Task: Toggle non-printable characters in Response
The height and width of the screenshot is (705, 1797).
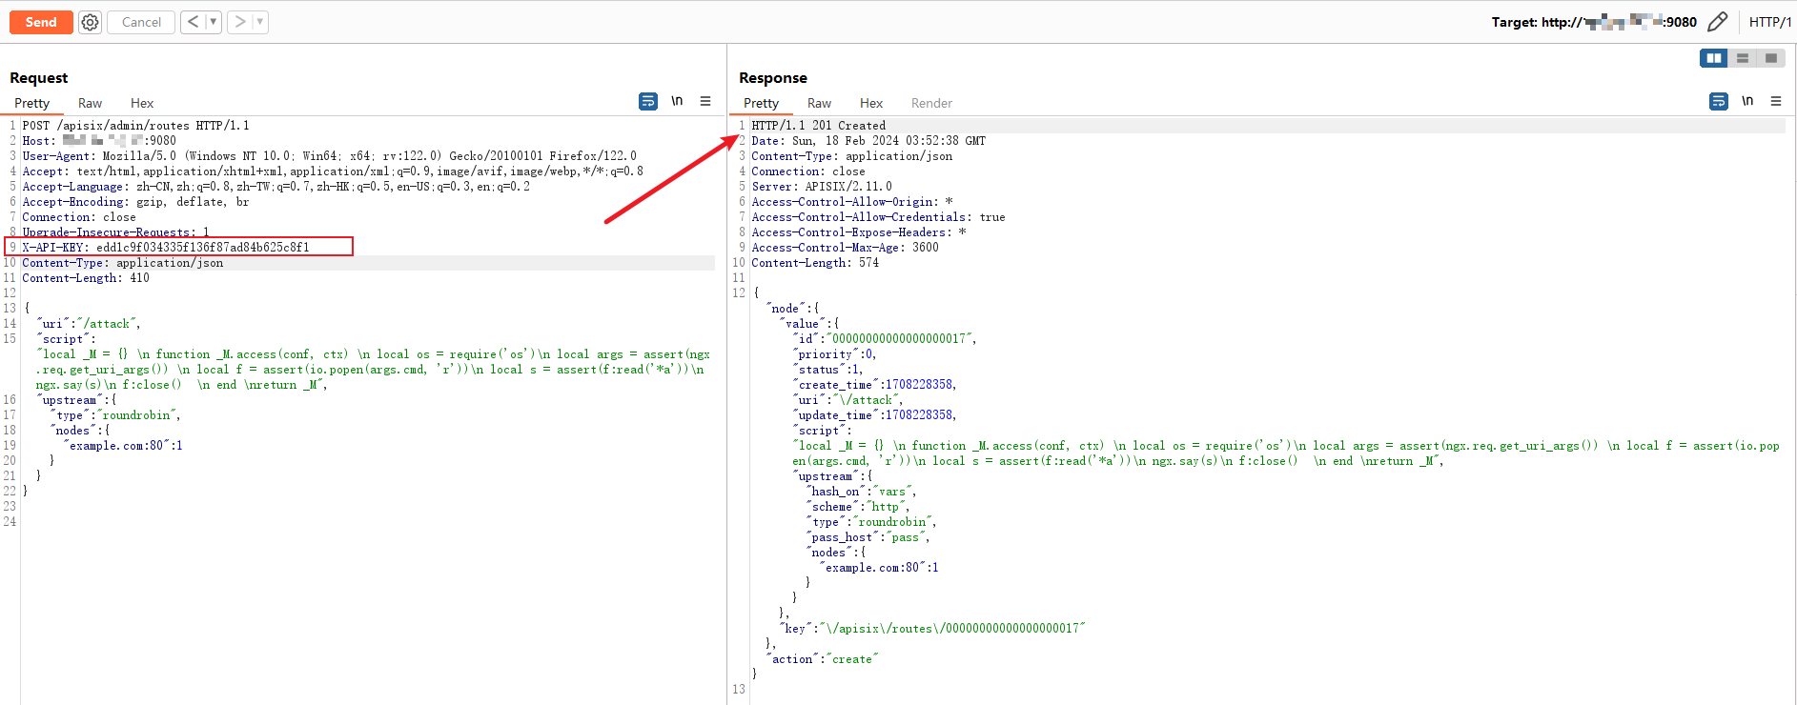Action: pos(1747,101)
